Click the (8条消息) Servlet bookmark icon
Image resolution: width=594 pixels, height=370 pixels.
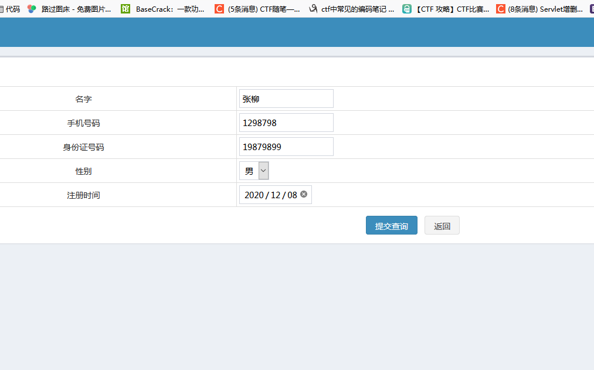click(x=501, y=9)
